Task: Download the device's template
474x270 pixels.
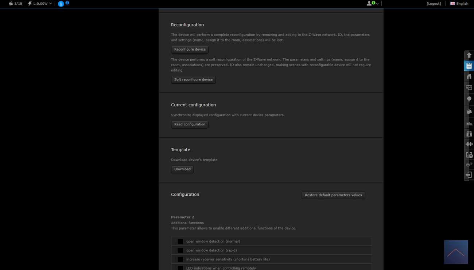Action: point(182,169)
